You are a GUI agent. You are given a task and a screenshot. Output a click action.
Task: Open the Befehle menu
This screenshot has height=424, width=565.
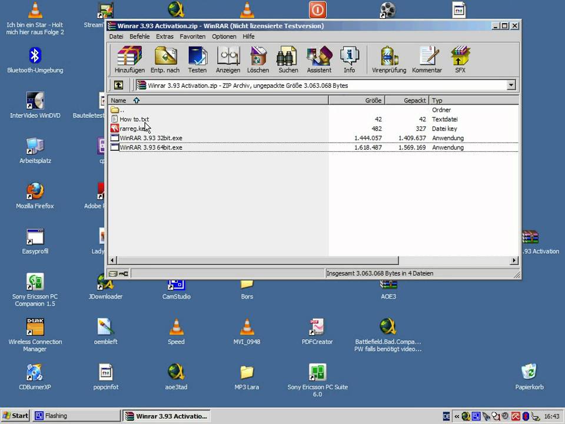coord(139,37)
